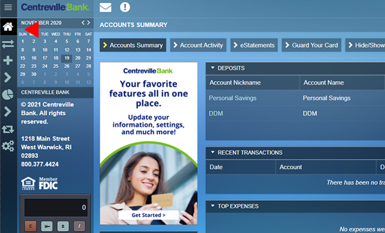385x233 pixels.
Task: Collapse the Recent Transactions section
Action: [212, 152]
